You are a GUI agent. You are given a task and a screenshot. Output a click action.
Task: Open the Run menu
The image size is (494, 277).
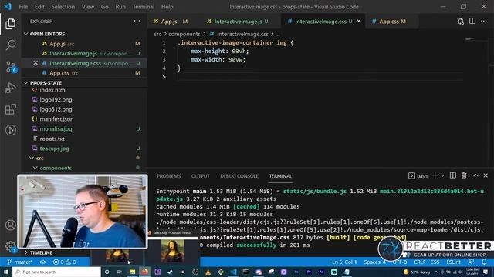coord(120,7)
